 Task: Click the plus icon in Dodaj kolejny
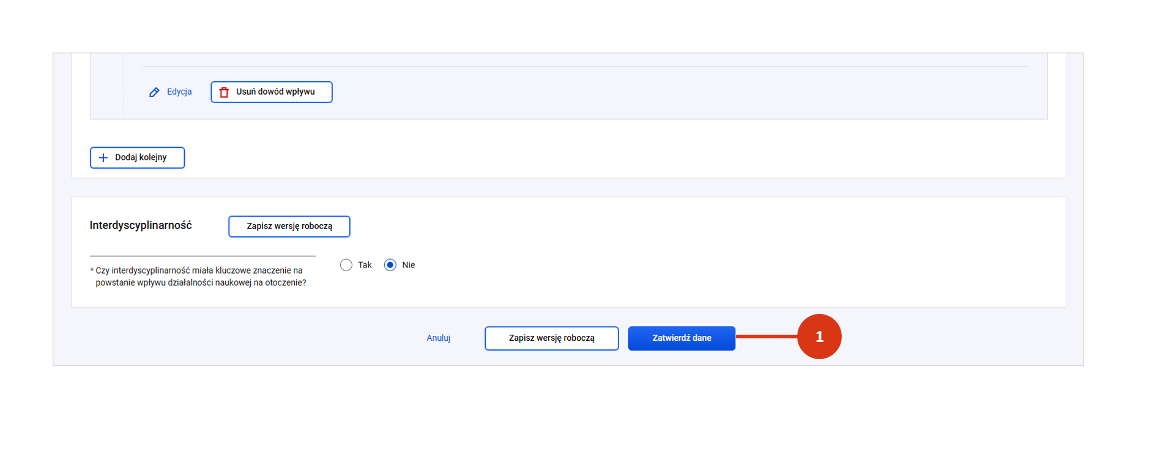[103, 158]
